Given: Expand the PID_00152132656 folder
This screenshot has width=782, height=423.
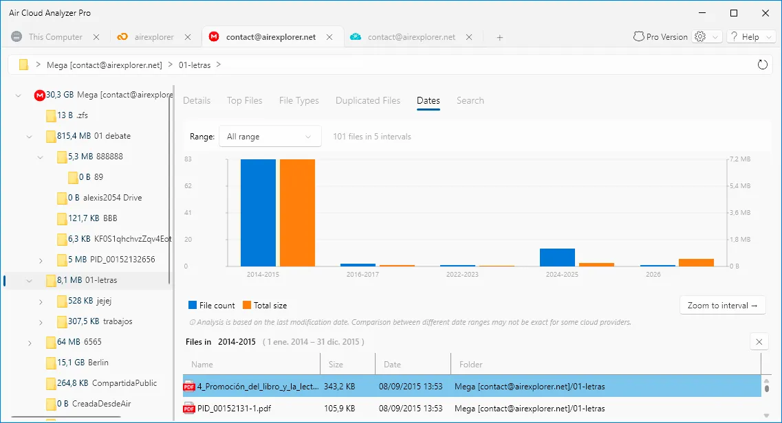Looking at the screenshot, I should pos(41,260).
